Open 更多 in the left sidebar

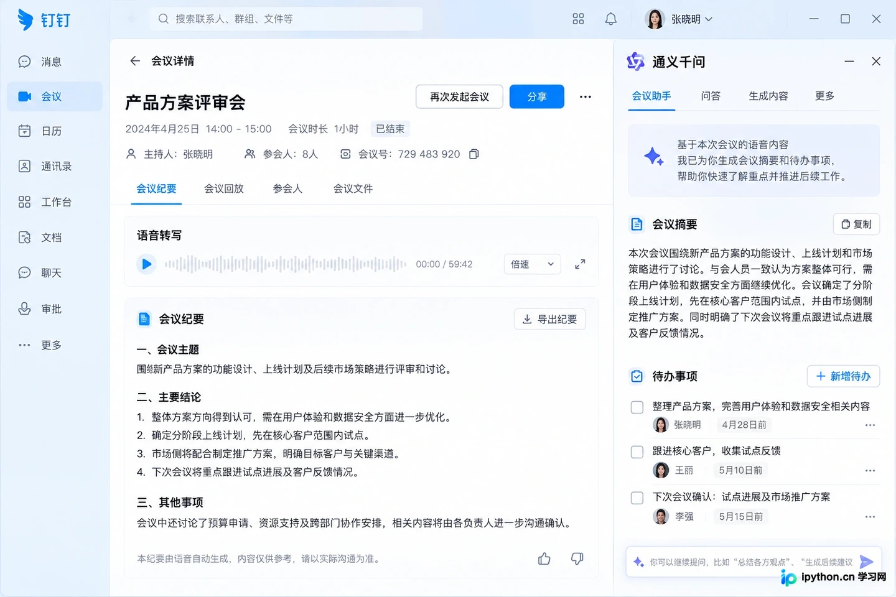pos(54,345)
